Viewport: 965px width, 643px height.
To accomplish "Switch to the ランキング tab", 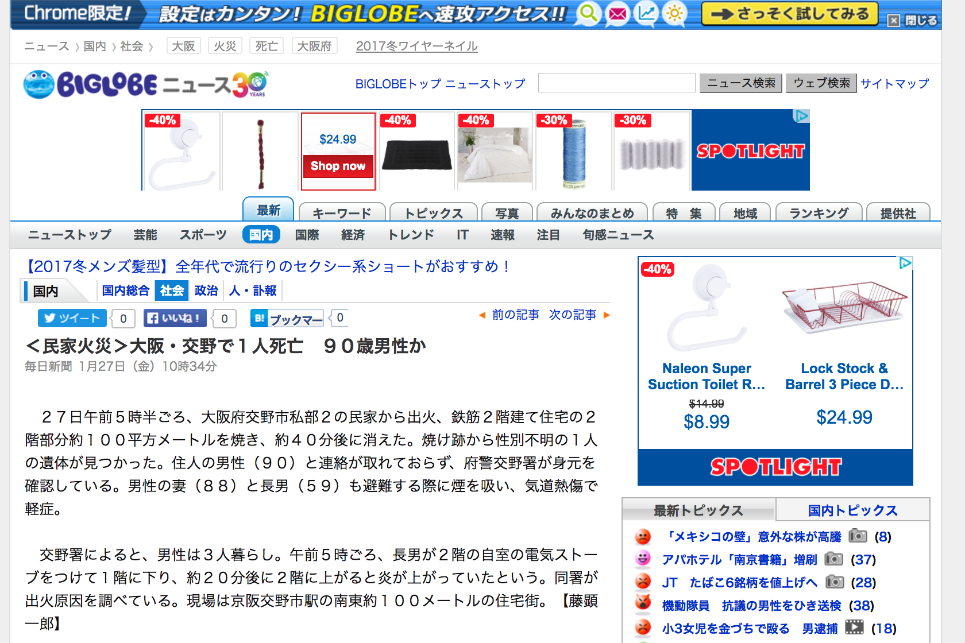I will point(819,212).
